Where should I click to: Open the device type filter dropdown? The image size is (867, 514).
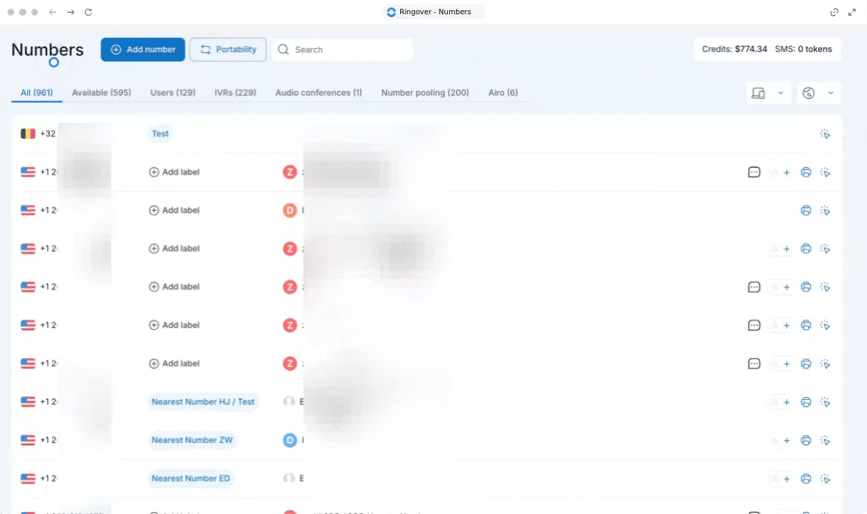[x=768, y=93]
